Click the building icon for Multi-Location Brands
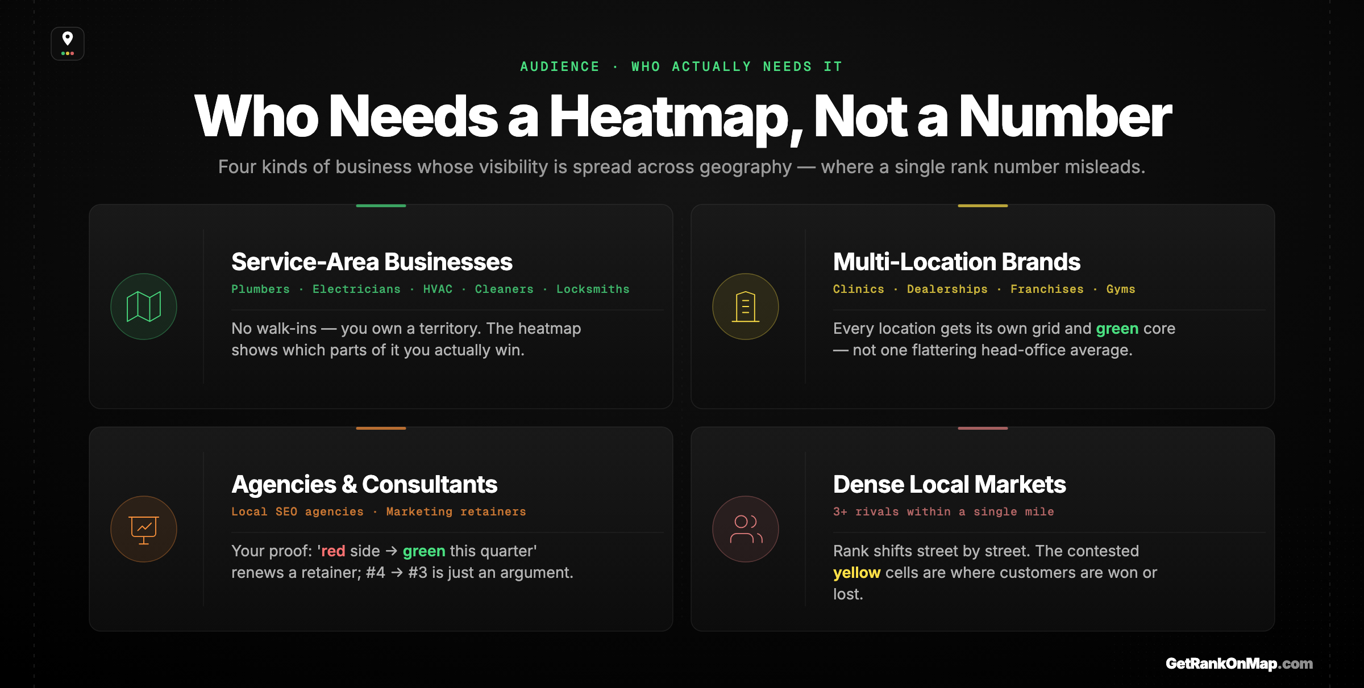This screenshot has width=1364, height=688. [x=746, y=307]
